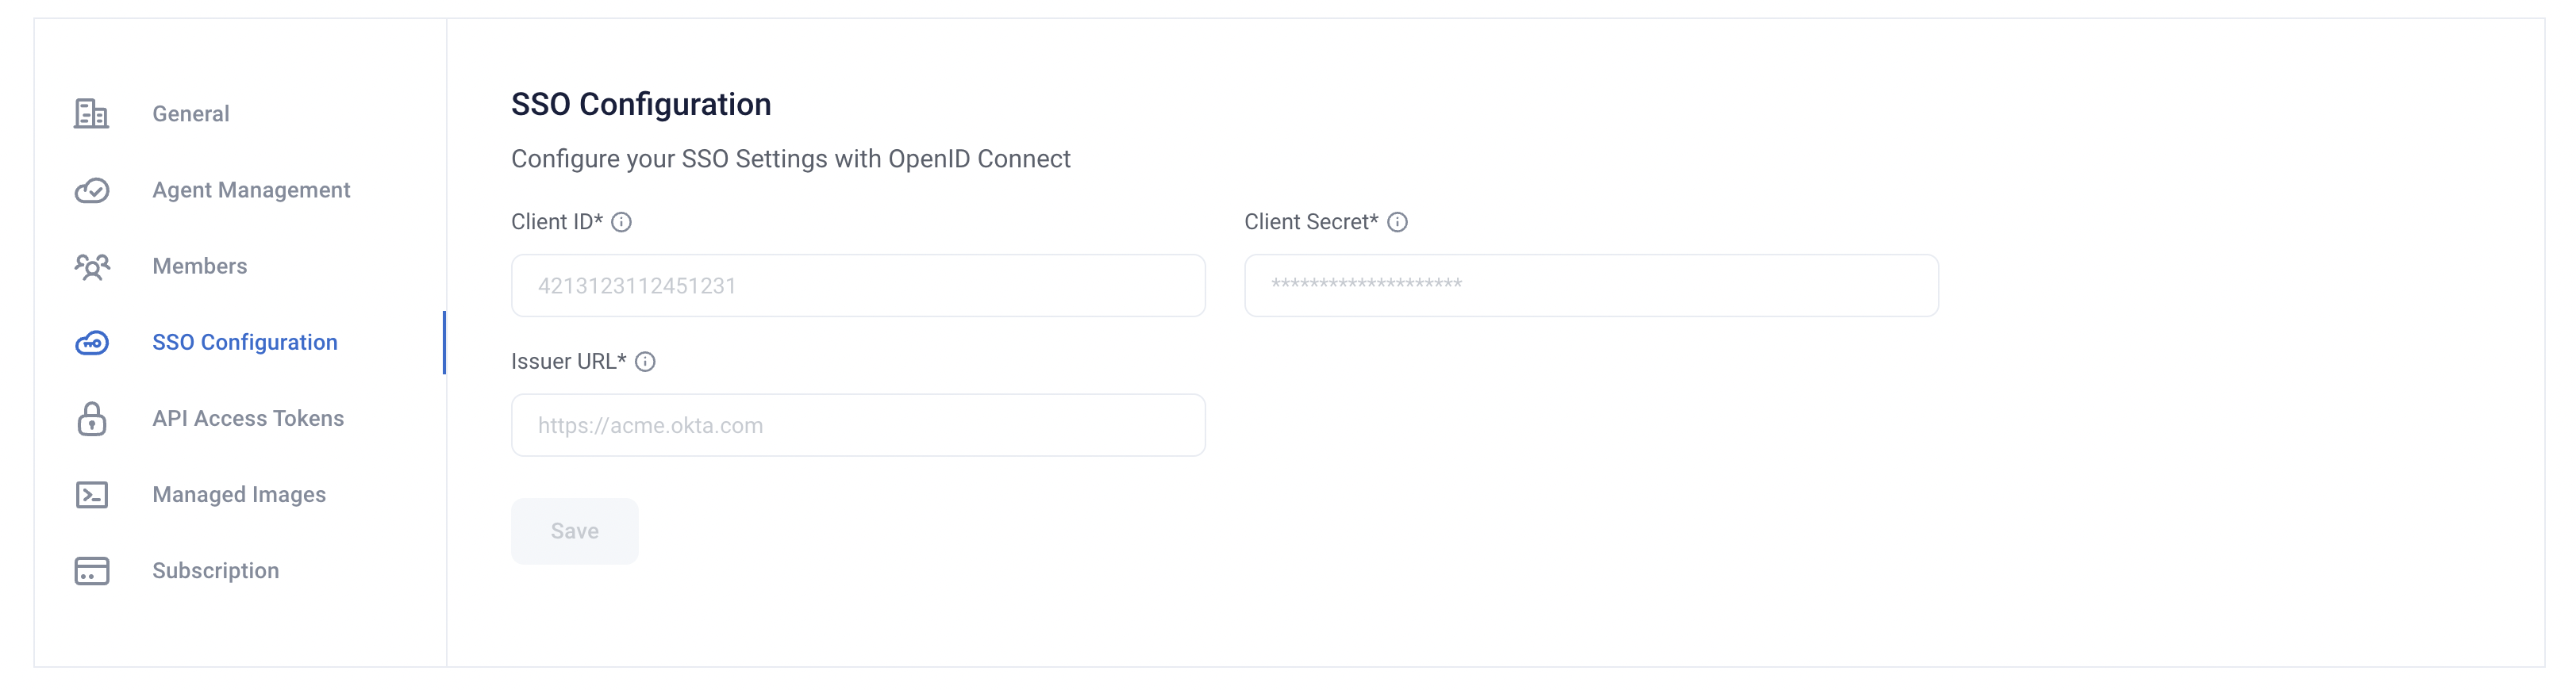Click inside the Client Secret field
2576x690 pixels.
pyautogui.click(x=1591, y=286)
